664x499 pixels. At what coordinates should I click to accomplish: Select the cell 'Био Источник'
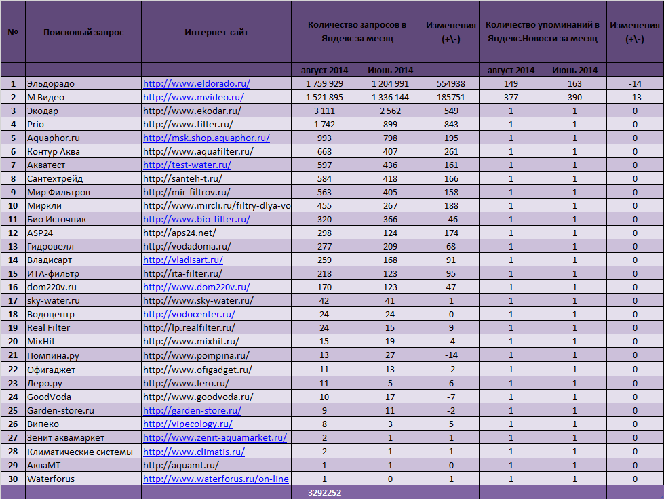pos(83,219)
